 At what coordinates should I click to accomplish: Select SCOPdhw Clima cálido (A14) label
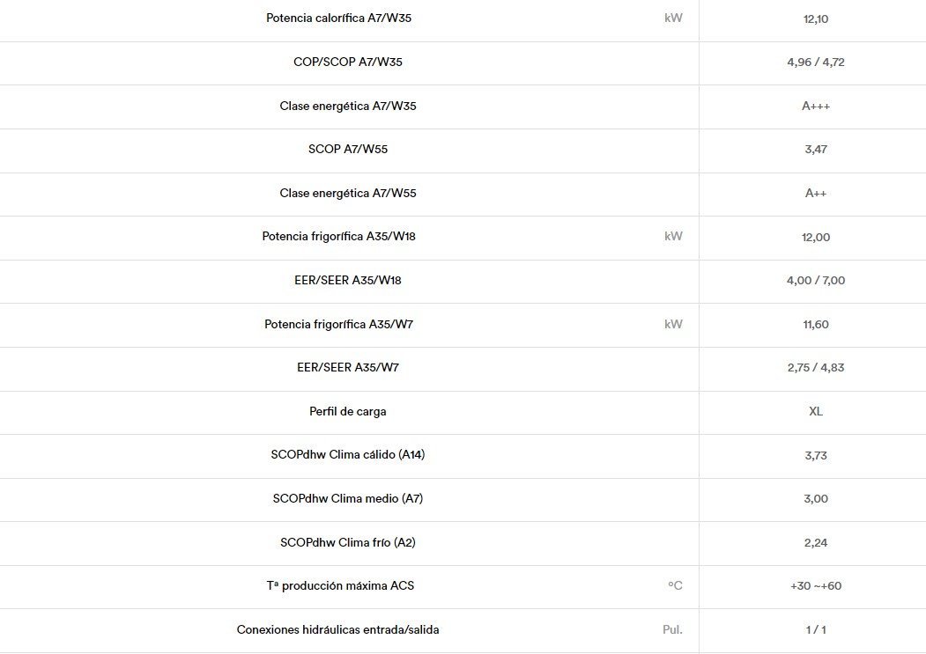348,454
